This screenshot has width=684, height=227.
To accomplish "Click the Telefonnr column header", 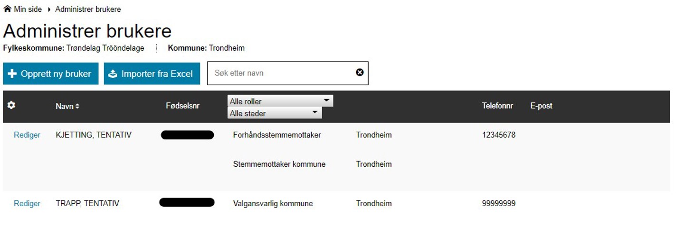I will coord(497,106).
